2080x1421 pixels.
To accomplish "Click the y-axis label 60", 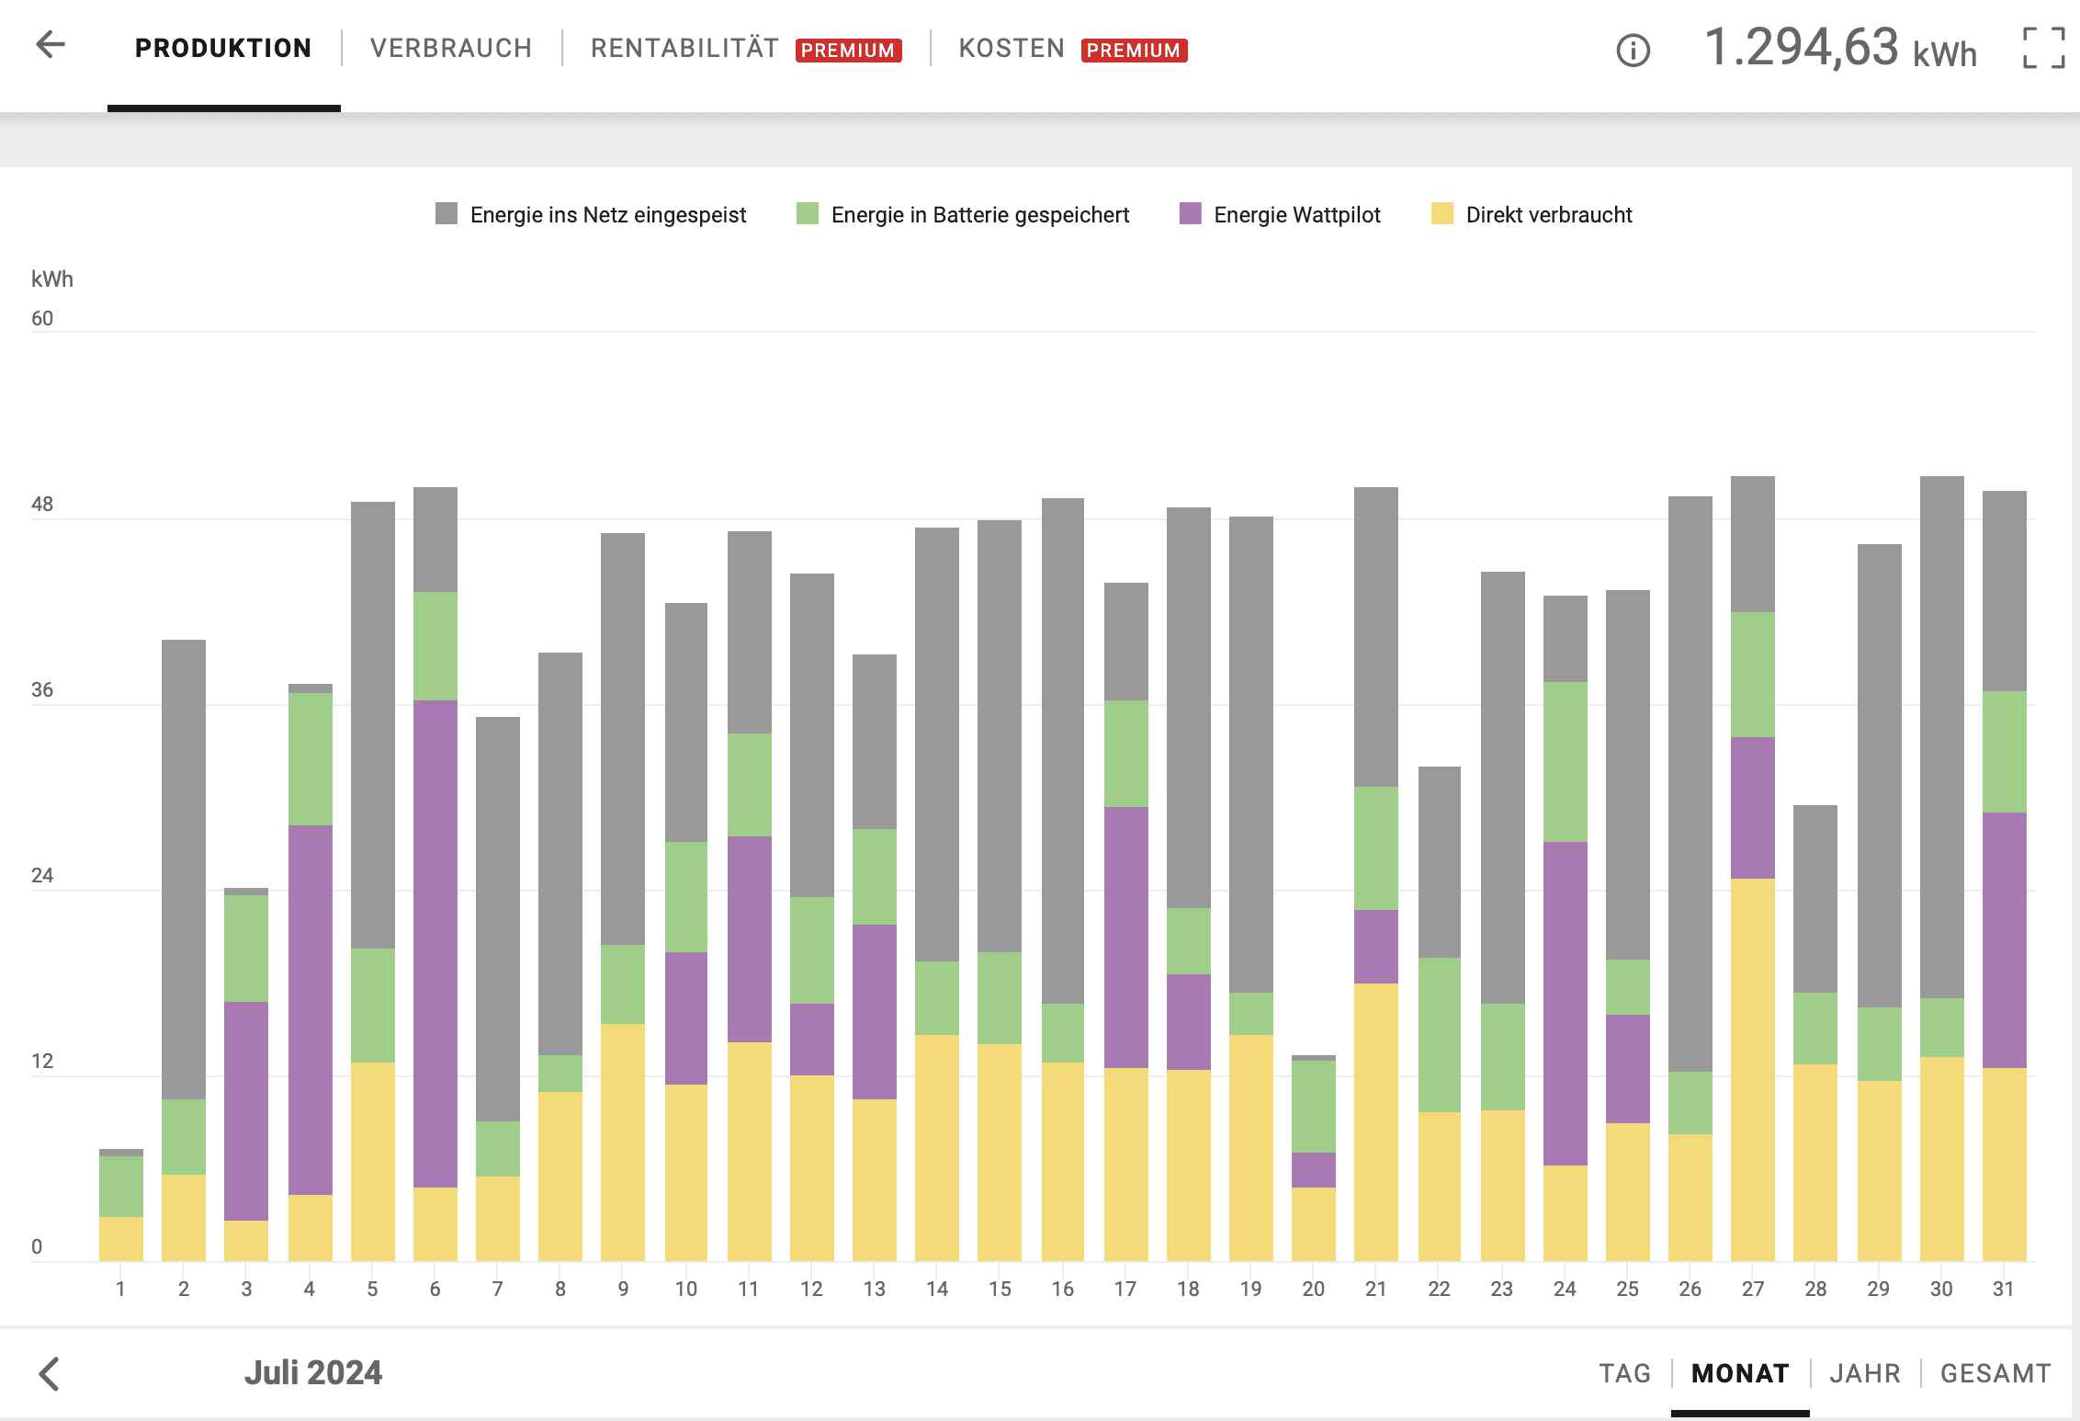I will pos(42,318).
